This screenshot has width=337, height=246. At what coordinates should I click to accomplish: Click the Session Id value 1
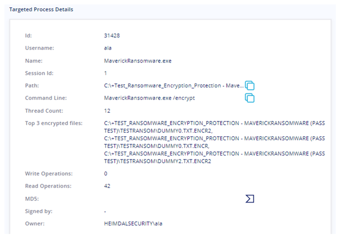pyautogui.click(x=105, y=73)
